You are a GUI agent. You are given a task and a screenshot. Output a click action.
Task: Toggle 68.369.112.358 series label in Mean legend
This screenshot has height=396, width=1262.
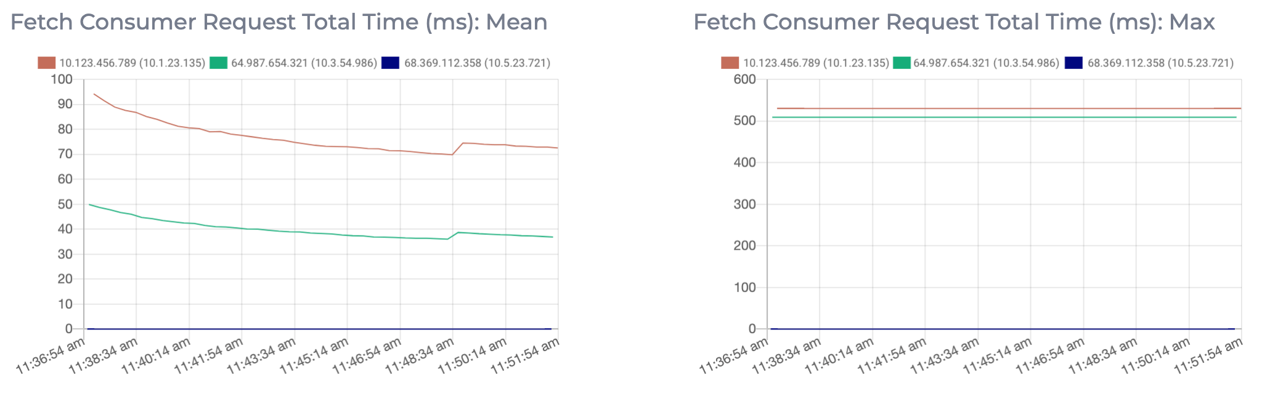pyautogui.click(x=477, y=63)
